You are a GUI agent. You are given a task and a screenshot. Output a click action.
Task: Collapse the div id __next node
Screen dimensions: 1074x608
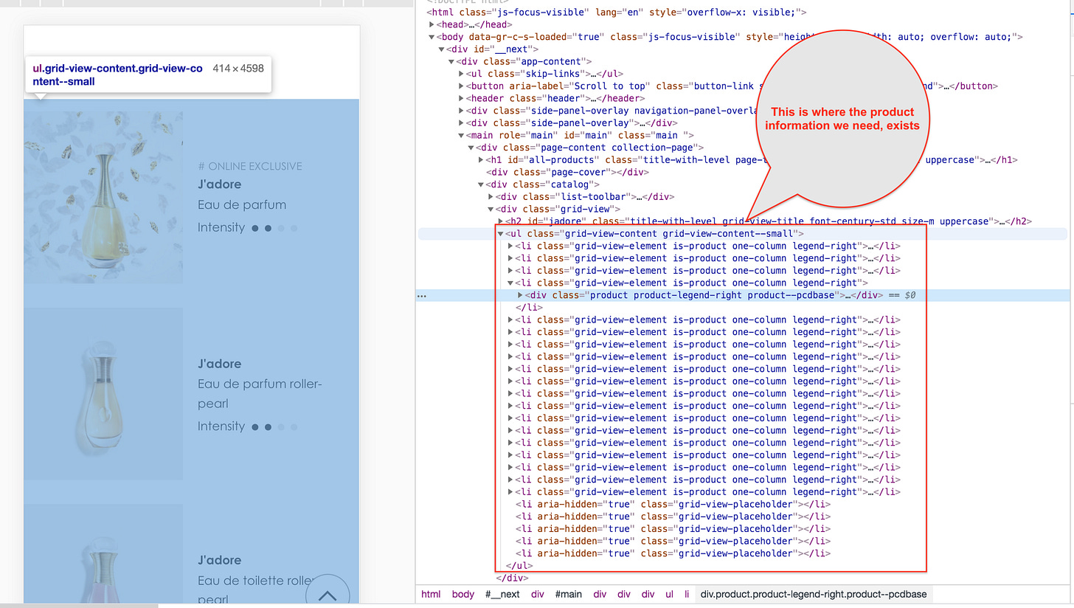click(x=442, y=49)
